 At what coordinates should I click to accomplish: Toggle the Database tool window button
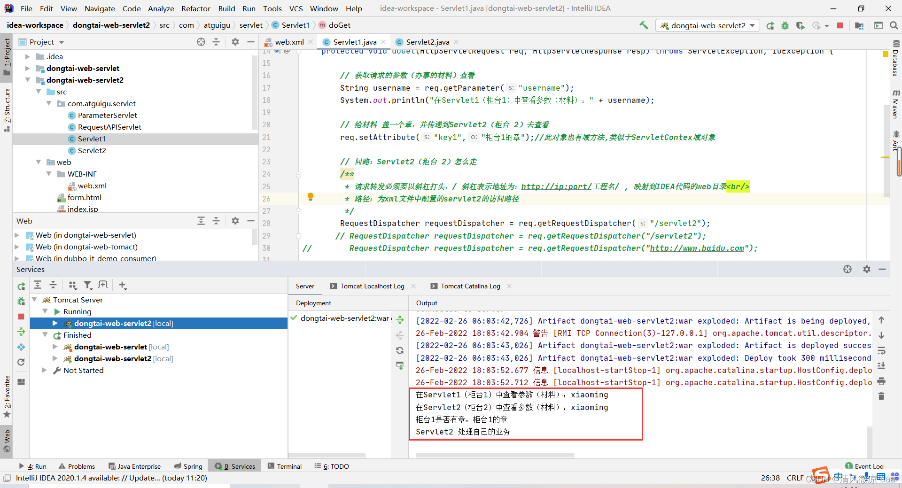coord(895,59)
